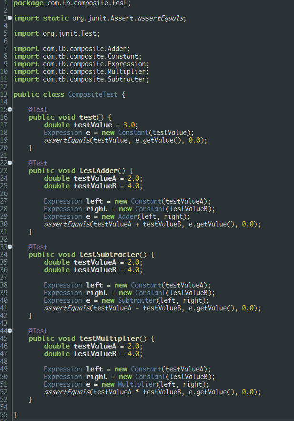Viewport: 294px width, 421px height.
Task: Click value 4.0 on line 25
Action: click(133, 186)
